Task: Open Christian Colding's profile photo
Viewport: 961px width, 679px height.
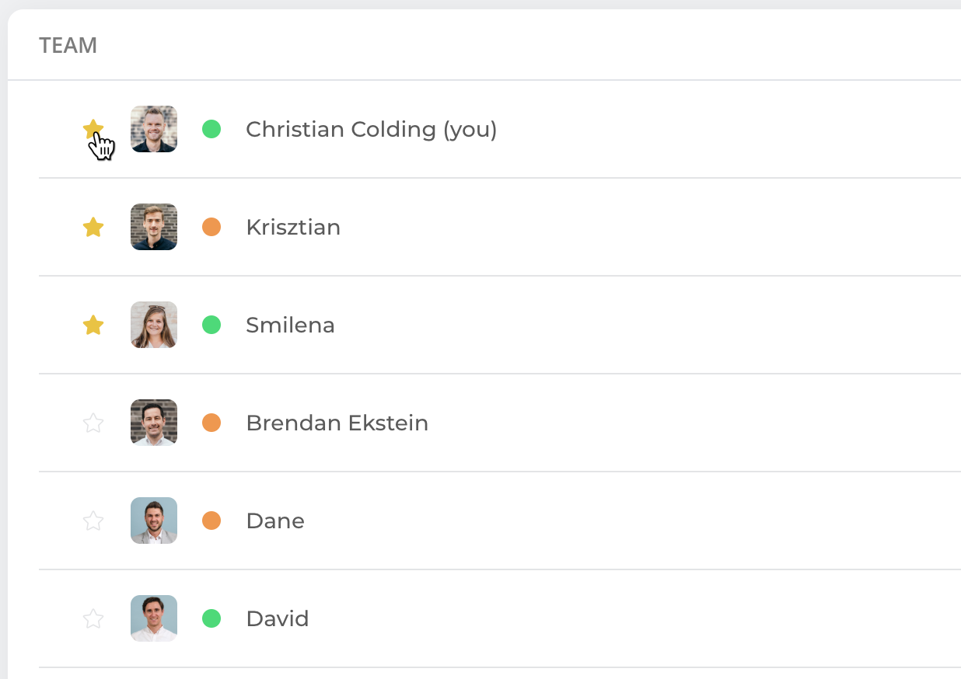Action: [154, 129]
